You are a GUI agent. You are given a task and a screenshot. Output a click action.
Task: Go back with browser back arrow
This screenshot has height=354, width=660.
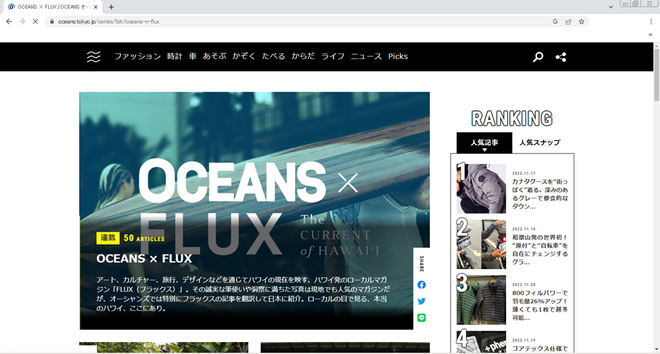(9, 21)
